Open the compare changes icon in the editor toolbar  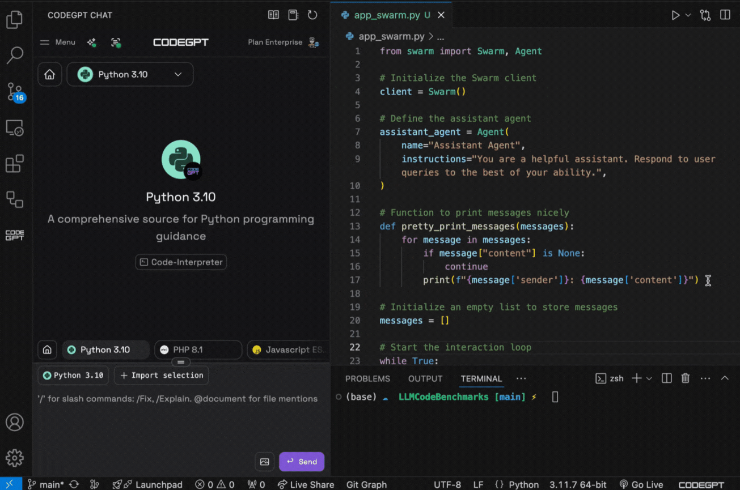[x=705, y=15]
